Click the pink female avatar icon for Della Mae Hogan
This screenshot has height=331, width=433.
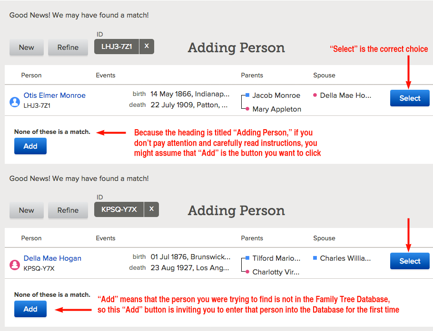tap(15, 265)
